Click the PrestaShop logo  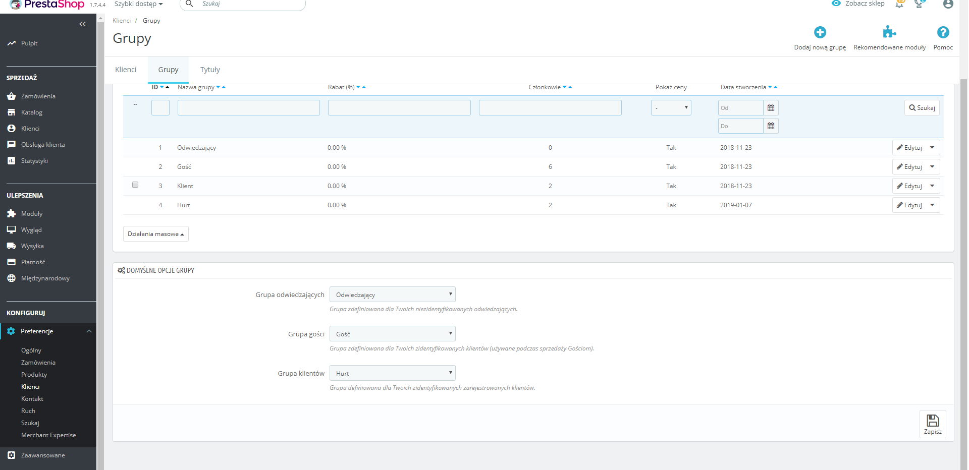pyautogui.click(x=48, y=5)
